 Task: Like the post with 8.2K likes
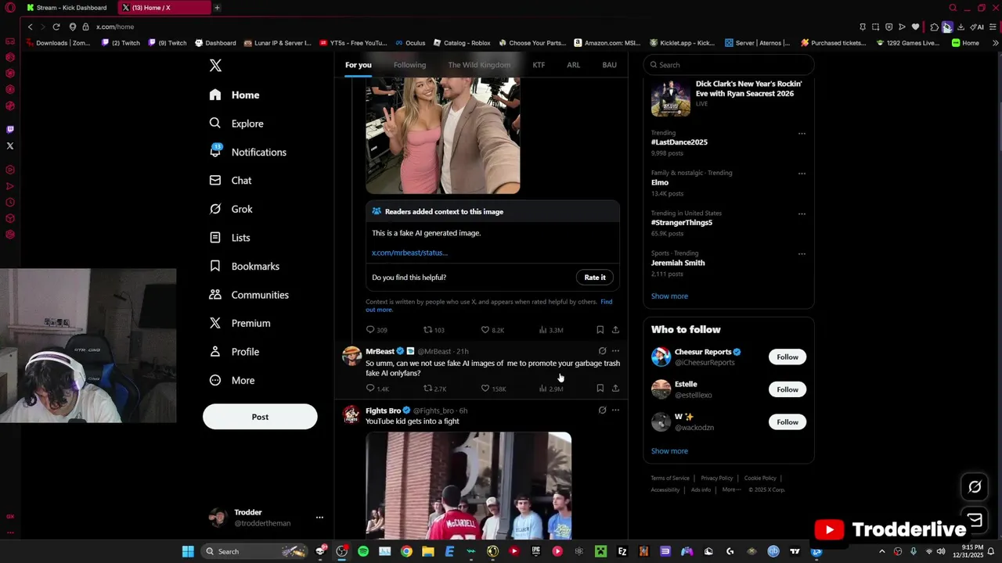pyautogui.click(x=485, y=330)
